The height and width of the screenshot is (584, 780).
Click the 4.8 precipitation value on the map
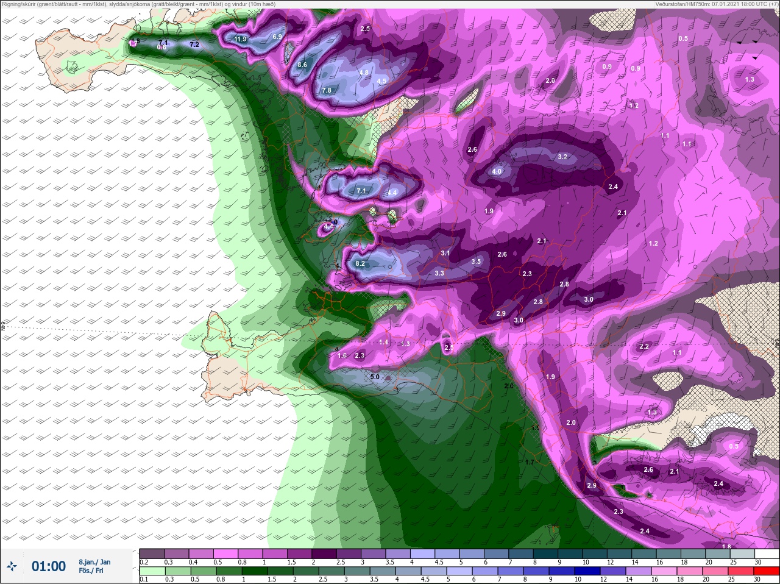click(364, 73)
